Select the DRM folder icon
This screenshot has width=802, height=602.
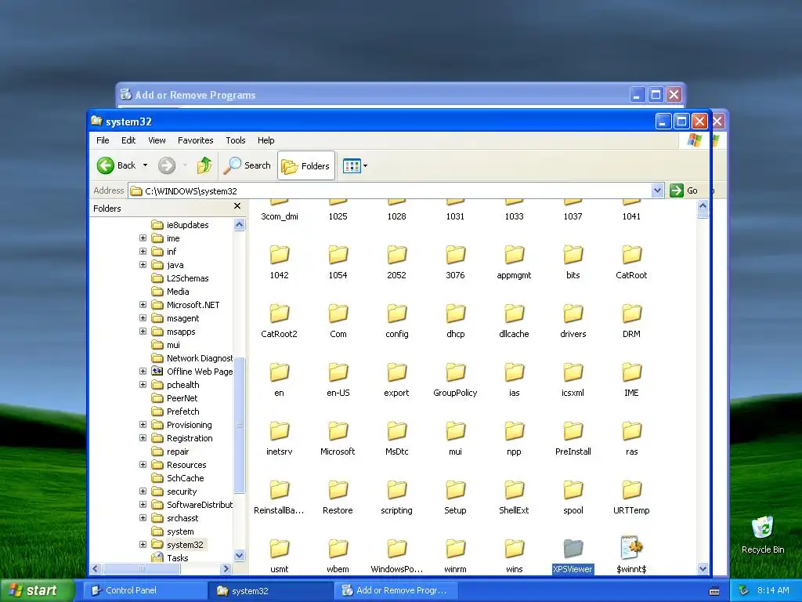coord(632,314)
